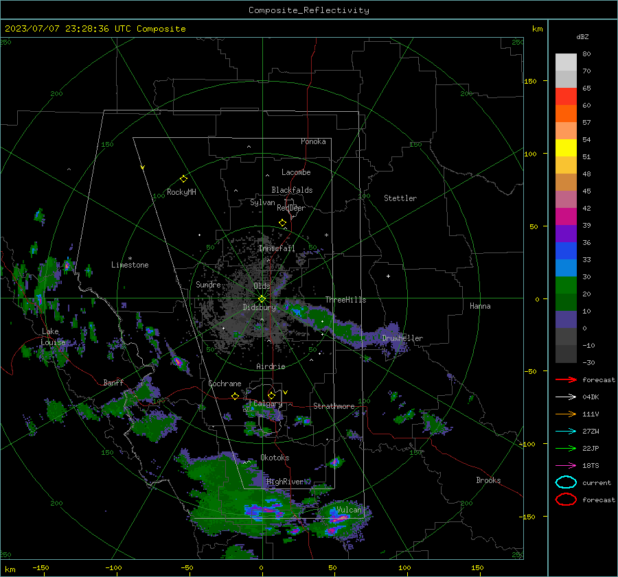
Task: Click the Calgary label
Action: tap(268, 403)
